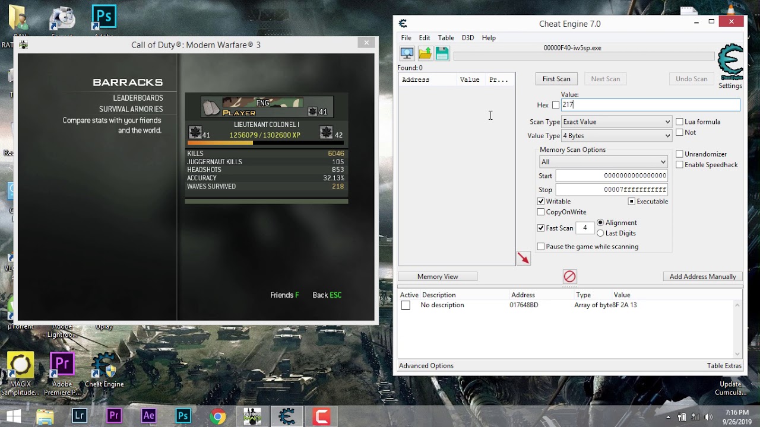Image resolution: width=760 pixels, height=427 pixels.
Task: Uncheck the Writable checkbox
Action: pos(540,201)
